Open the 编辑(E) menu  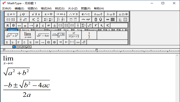coord(19,8)
